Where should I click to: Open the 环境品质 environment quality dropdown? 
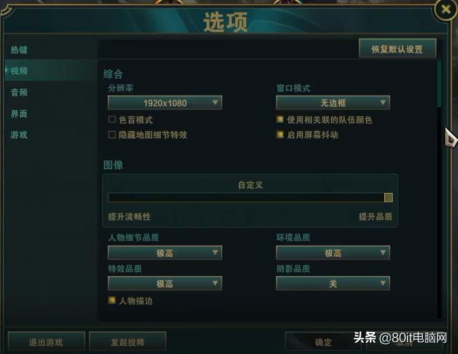click(x=332, y=252)
